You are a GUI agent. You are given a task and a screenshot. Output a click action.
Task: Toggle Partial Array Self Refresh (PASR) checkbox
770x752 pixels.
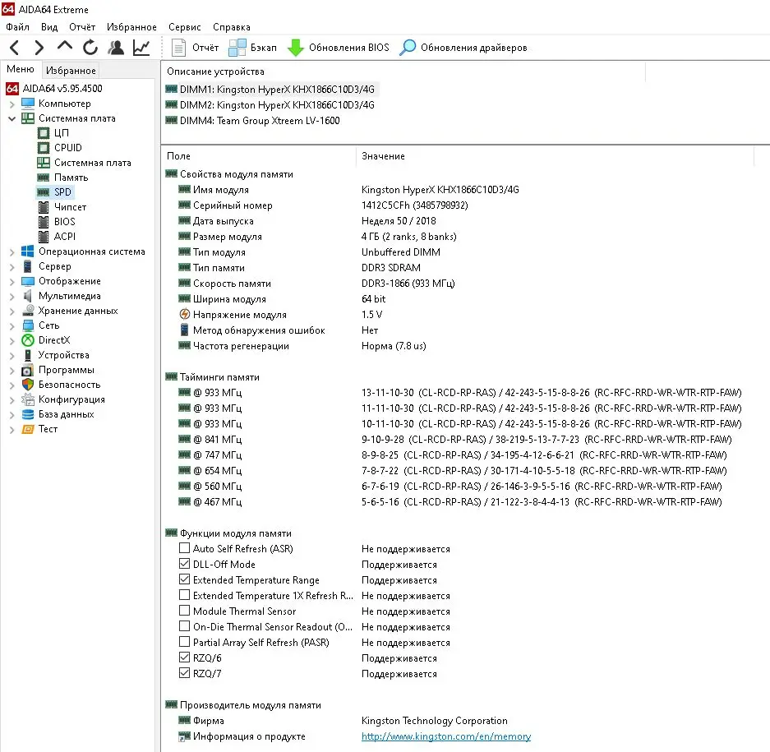coord(184,642)
